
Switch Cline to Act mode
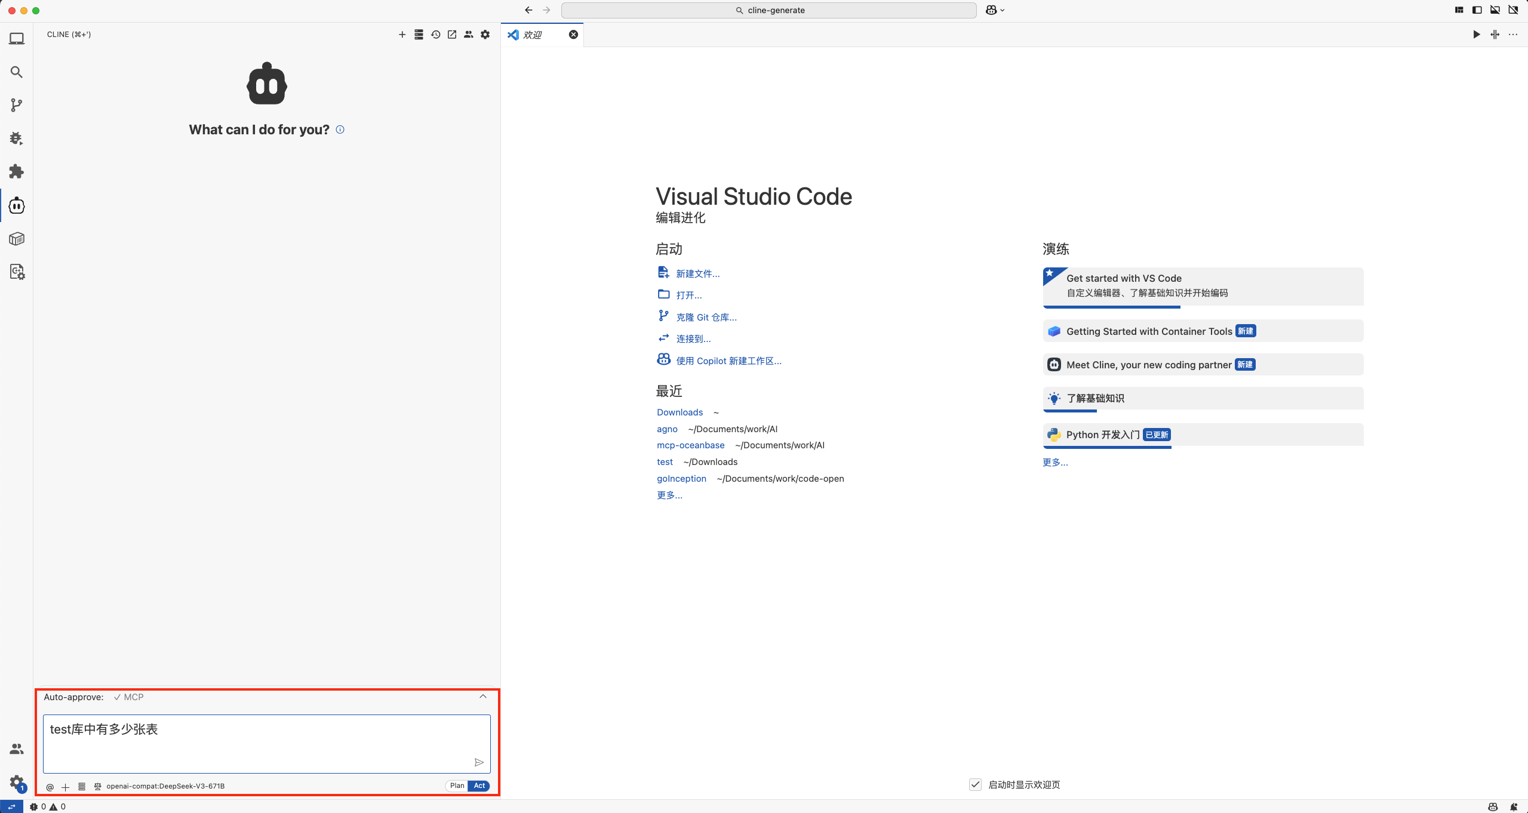coord(479,786)
